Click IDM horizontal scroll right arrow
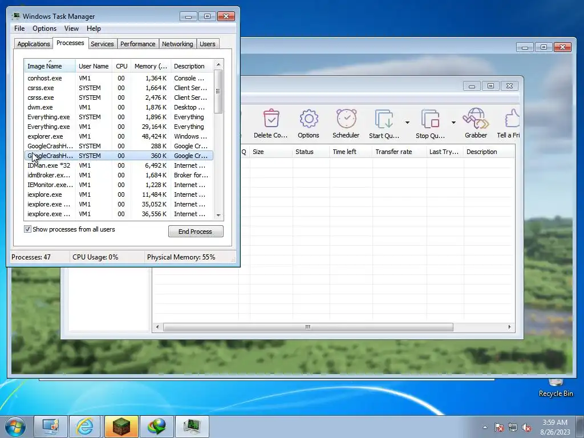This screenshot has height=438, width=584. tap(509, 327)
